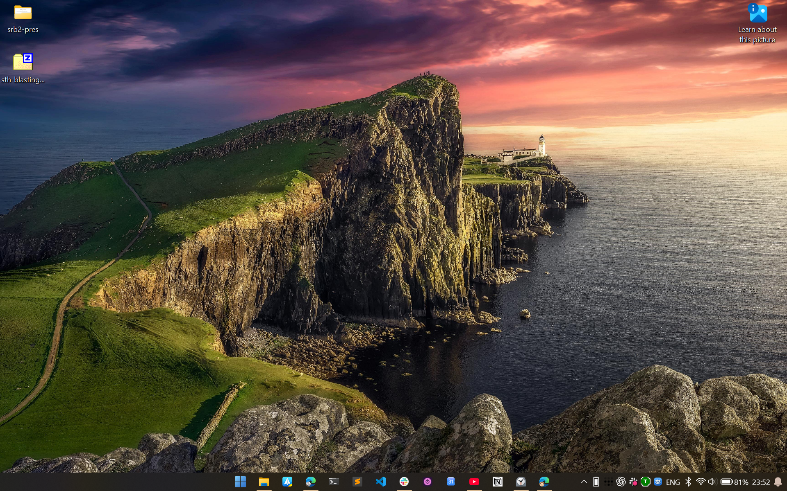
Task: Click the dotted grid tray icon
Action: [x=608, y=482]
